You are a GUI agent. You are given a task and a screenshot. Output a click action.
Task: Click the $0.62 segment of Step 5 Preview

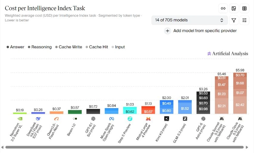[130, 112]
